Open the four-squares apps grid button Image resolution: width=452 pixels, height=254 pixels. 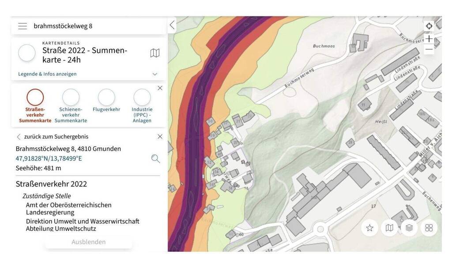[x=429, y=228]
